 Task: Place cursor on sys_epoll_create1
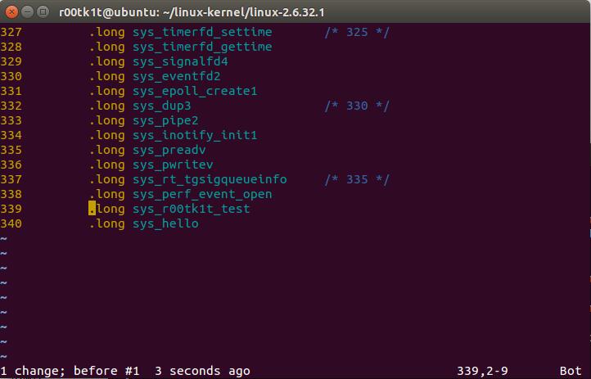click(195, 91)
